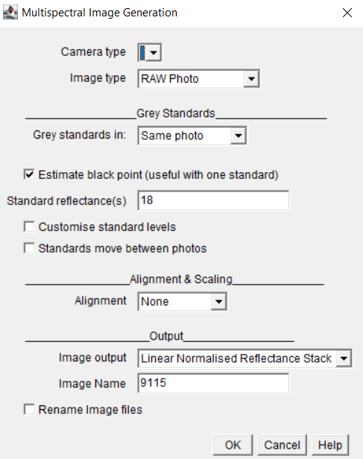This screenshot has height=459, width=363.
Task: Open the Camera type dropdown
Action: (x=150, y=53)
